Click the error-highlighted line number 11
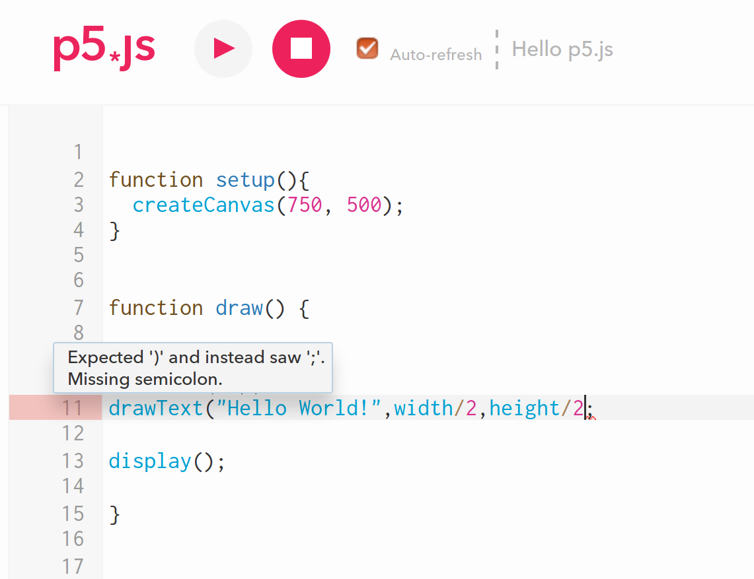The width and height of the screenshot is (754, 579). tap(73, 408)
